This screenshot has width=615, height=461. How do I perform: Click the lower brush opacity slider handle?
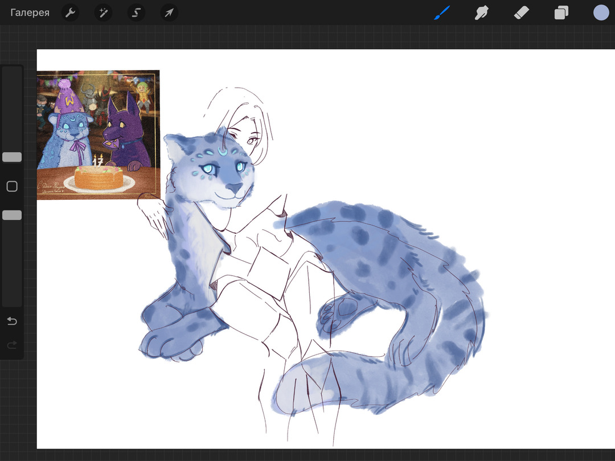(12, 215)
